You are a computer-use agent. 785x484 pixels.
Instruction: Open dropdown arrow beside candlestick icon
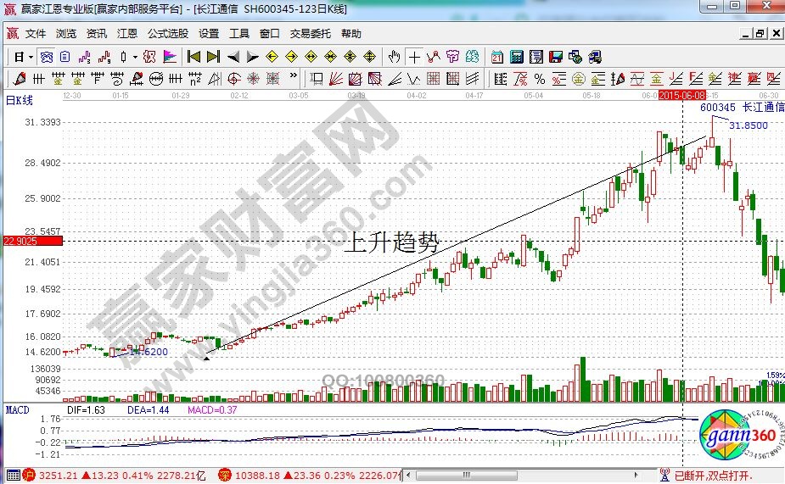(x=136, y=57)
